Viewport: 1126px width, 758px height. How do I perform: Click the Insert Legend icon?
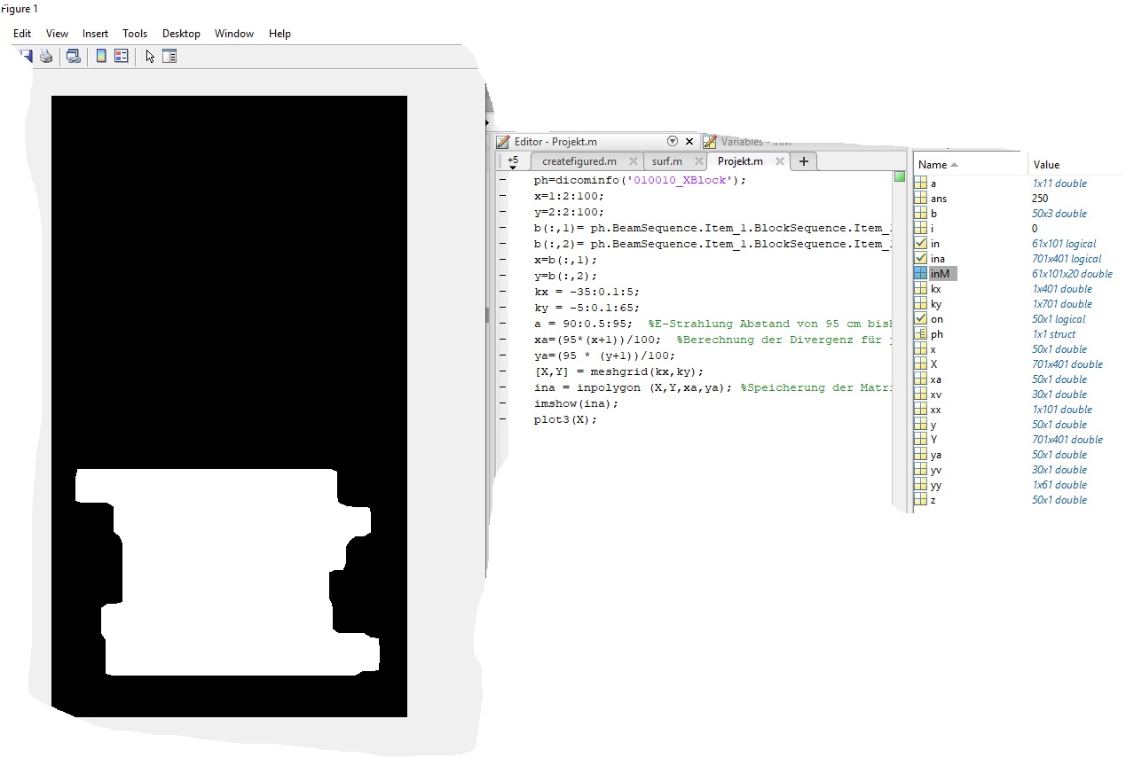point(122,56)
